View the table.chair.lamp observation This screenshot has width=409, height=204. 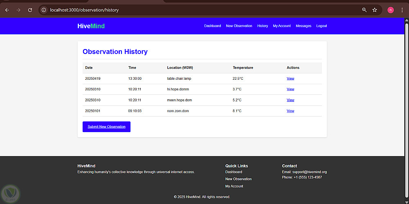pyautogui.click(x=290, y=78)
